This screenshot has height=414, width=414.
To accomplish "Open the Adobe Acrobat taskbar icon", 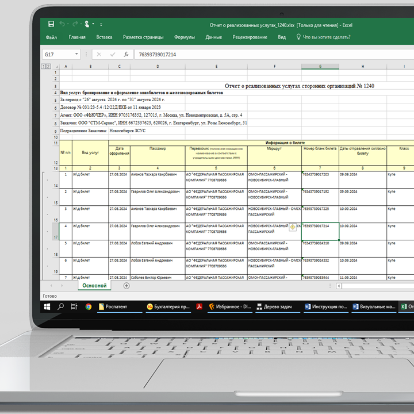I will [199, 307].
